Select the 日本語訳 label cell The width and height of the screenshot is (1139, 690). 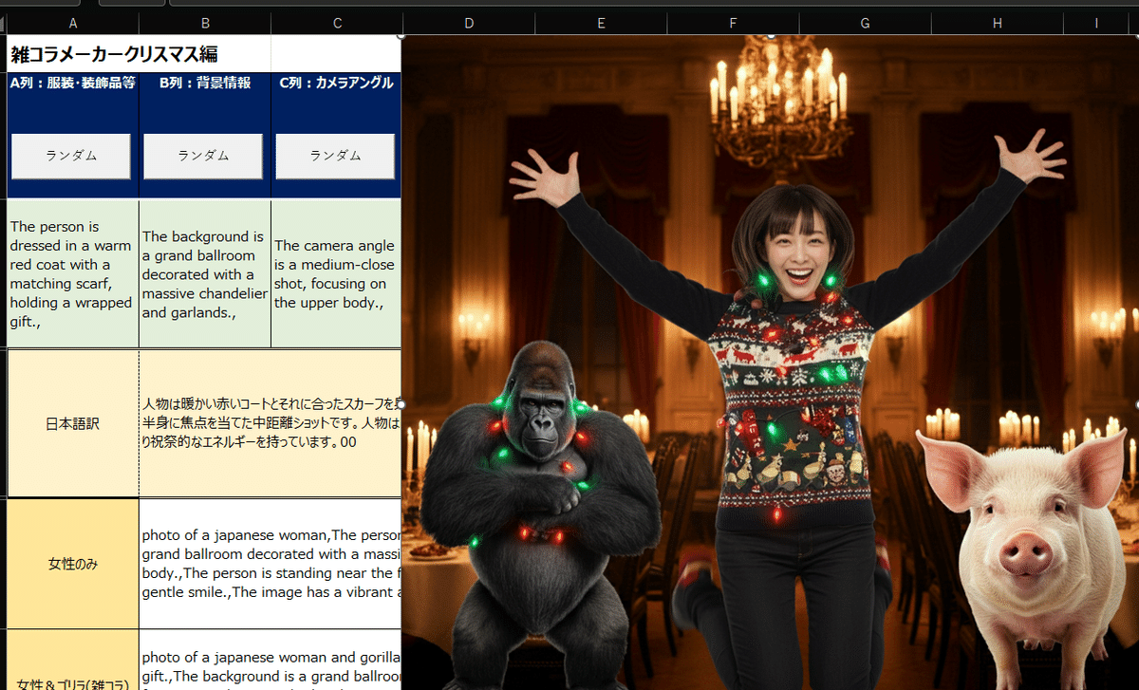[73, 423]
